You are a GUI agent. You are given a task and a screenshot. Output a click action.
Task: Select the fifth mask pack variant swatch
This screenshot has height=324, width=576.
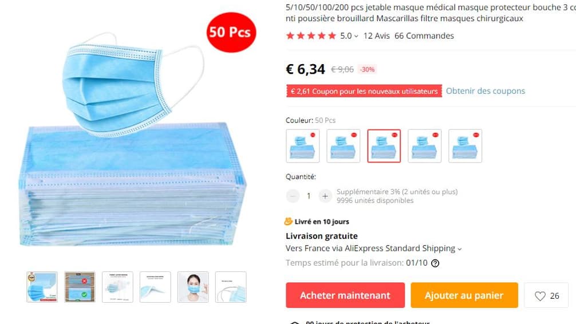[x=465, y=146]
